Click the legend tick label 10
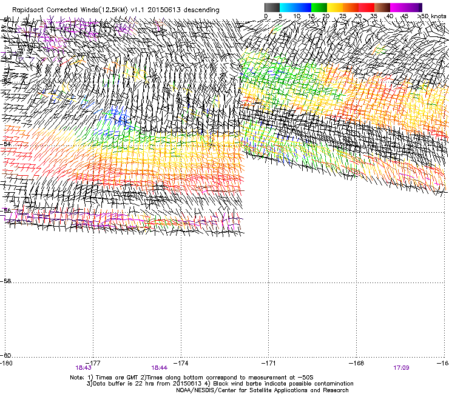Screen dimensions: 449x394 pyautogui.click(x=297, y=16)
